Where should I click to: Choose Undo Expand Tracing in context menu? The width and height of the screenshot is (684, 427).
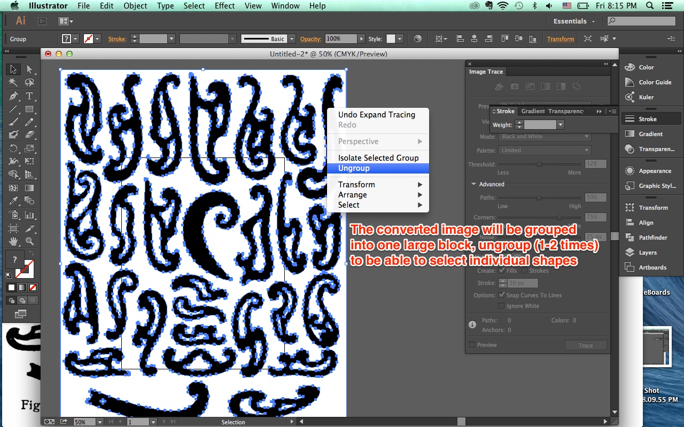coord(378,115)
